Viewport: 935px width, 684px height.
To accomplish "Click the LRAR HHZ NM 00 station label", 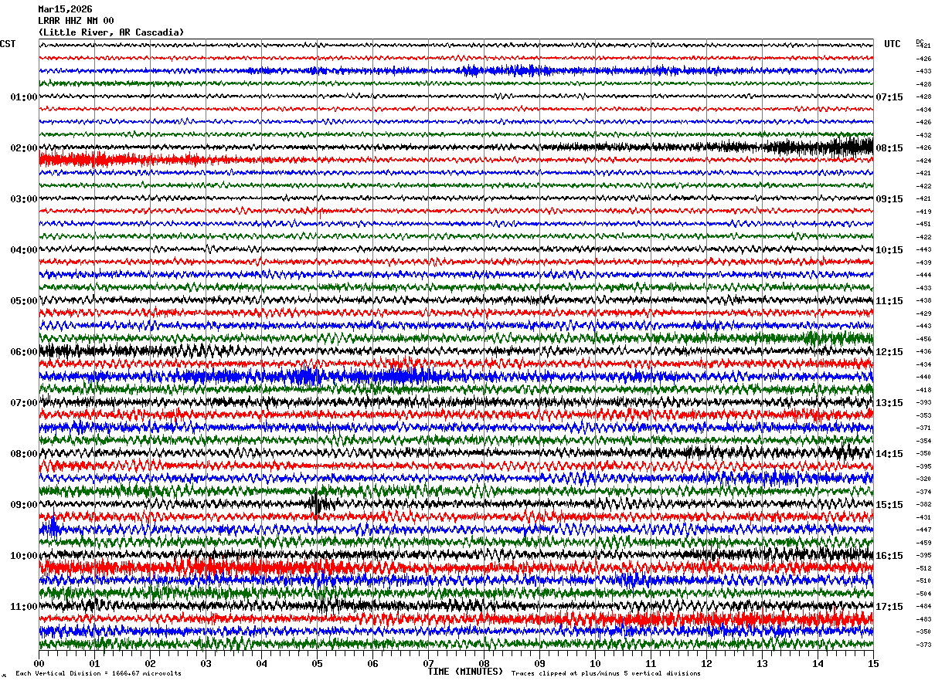I will click(x=76, y=21).
